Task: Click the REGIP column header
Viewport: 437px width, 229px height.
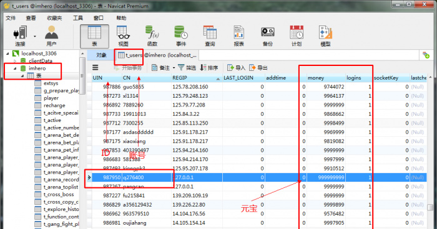Action: coord(197,78)
